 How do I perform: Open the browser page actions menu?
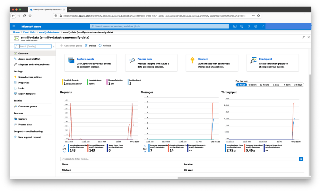(254, 16)
